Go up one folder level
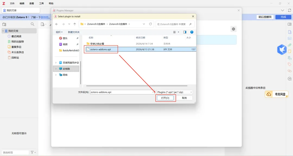The width and height of the screenshot is (293, 156). (x=75, y=24)
